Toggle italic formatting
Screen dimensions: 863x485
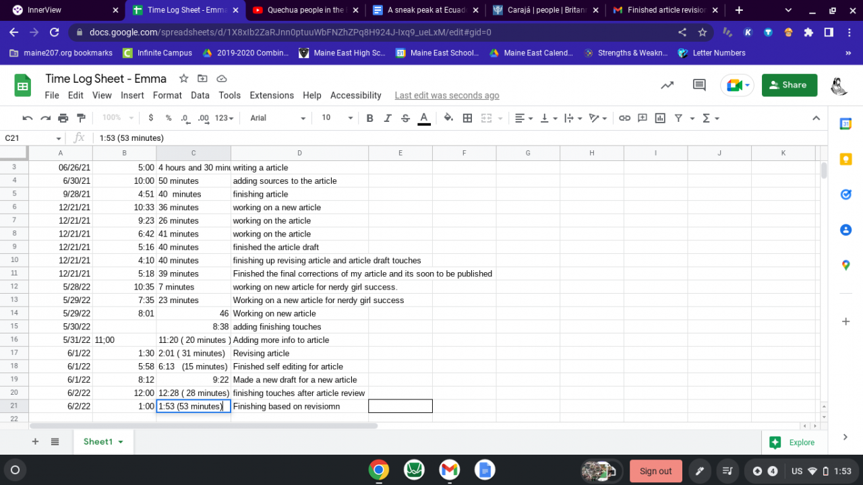pyautogui.click(x=388, y=118)
